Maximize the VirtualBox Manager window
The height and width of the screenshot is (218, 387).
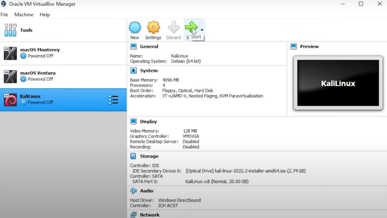(x=361, y=4)
